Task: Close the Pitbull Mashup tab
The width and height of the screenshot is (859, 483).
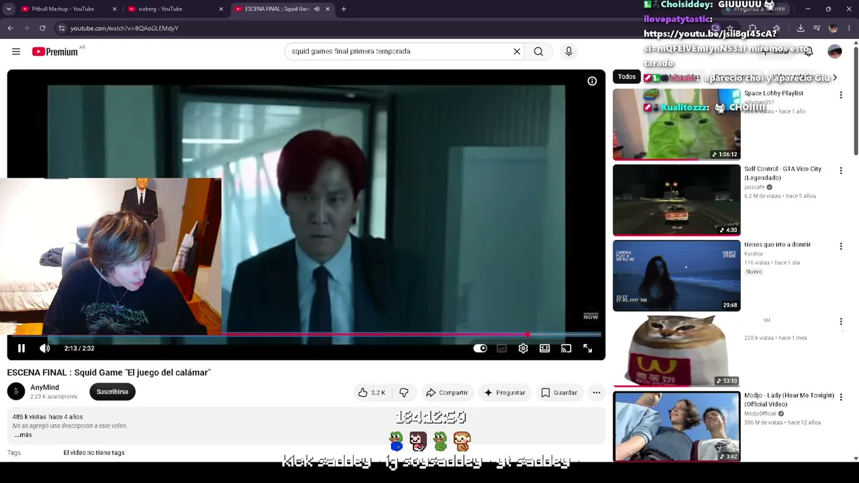Action: point(114,9)
